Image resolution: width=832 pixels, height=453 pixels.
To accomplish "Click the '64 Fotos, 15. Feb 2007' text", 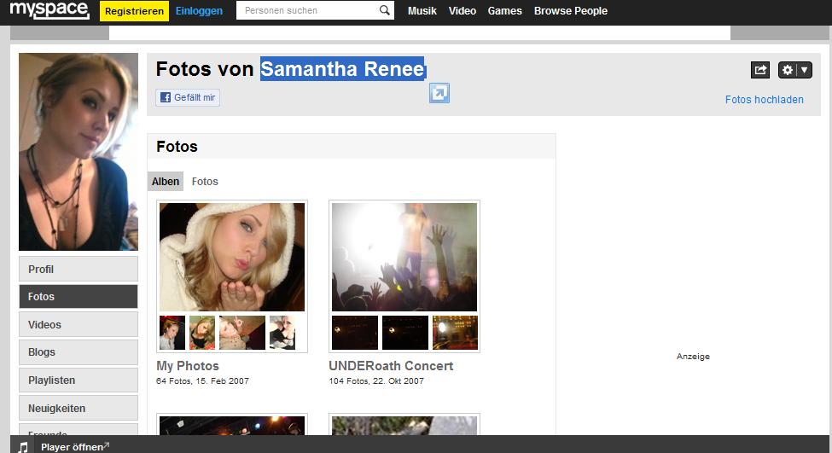I will pyautogui.click(x=203, y=380).
